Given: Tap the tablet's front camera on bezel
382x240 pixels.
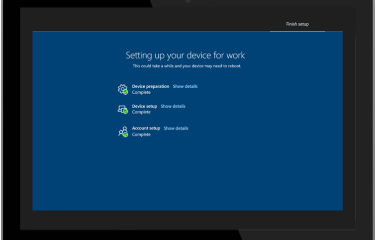Looking at the screenshot, I should tap(188, 1).
